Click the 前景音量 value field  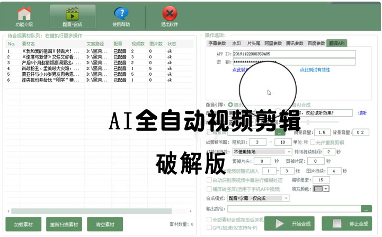(322, 133)
